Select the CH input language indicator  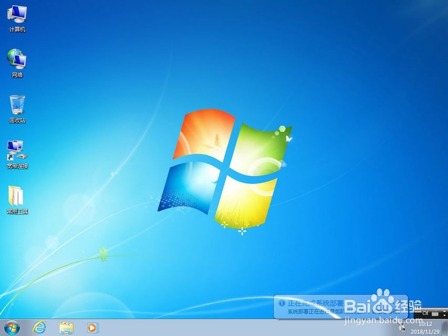pos(425,313)
